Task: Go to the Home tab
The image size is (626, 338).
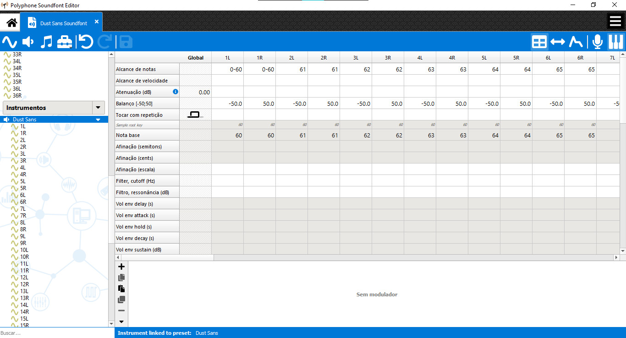Action: 11,22
